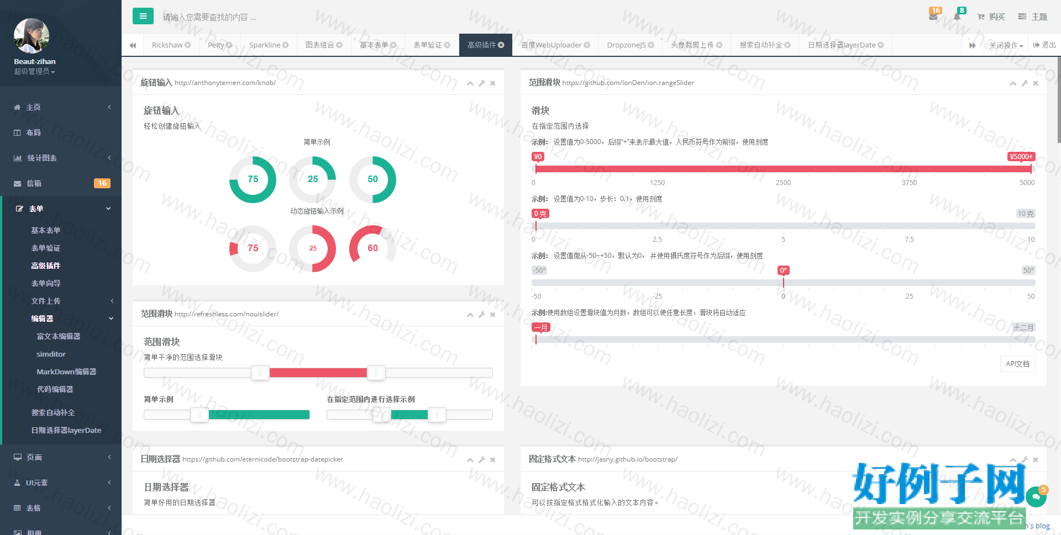Image resolution: width=1061 pixels, height=535 pixels.
Task: Expand the 页面 sidebar menu
Action: tap(61, 457)
